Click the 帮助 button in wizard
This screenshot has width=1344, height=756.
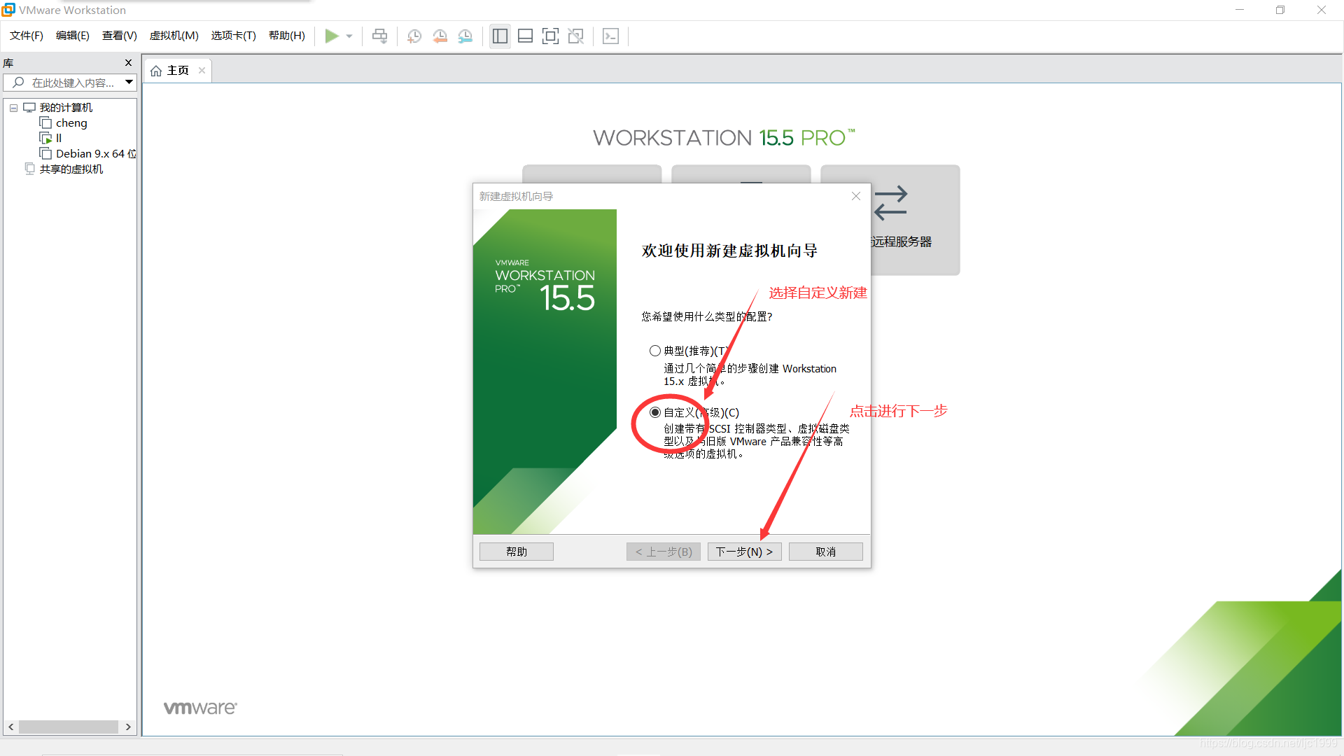tap(517, 552)
